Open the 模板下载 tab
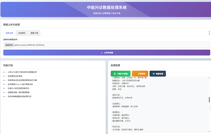The height and width of the screenshot is (134, 211). pos(34,33)
